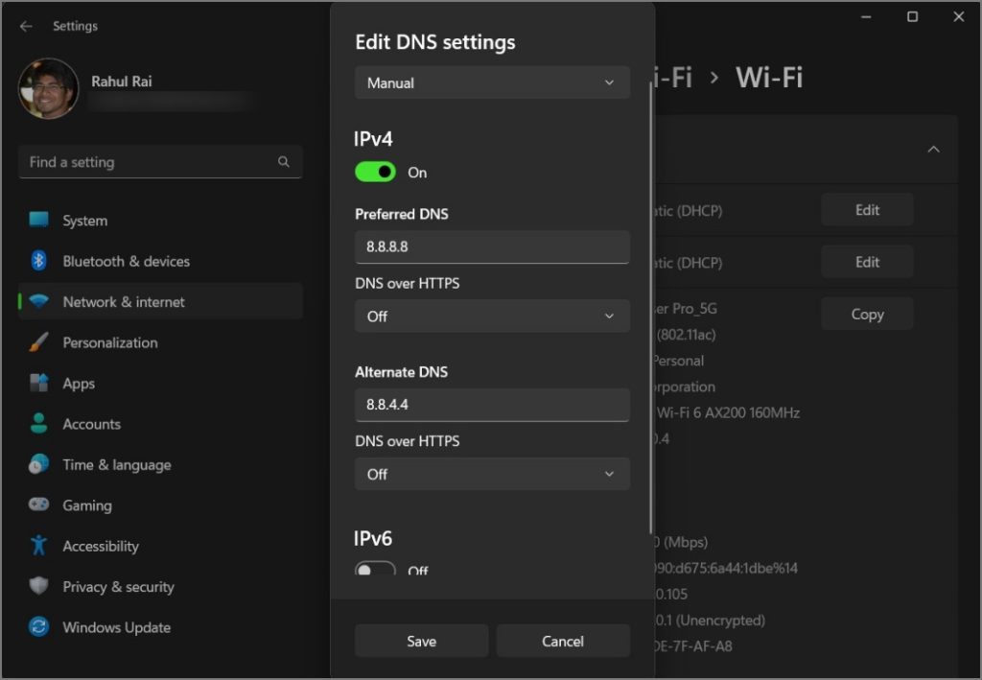Click the Wi-Fi 6 AX200 160MHz text

(x=729, y=412)
